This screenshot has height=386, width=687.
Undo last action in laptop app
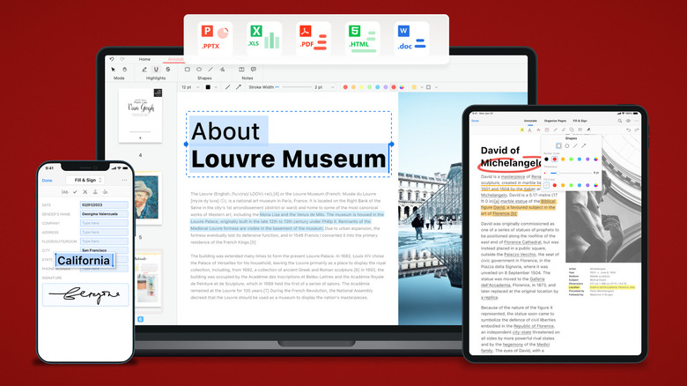112,59
